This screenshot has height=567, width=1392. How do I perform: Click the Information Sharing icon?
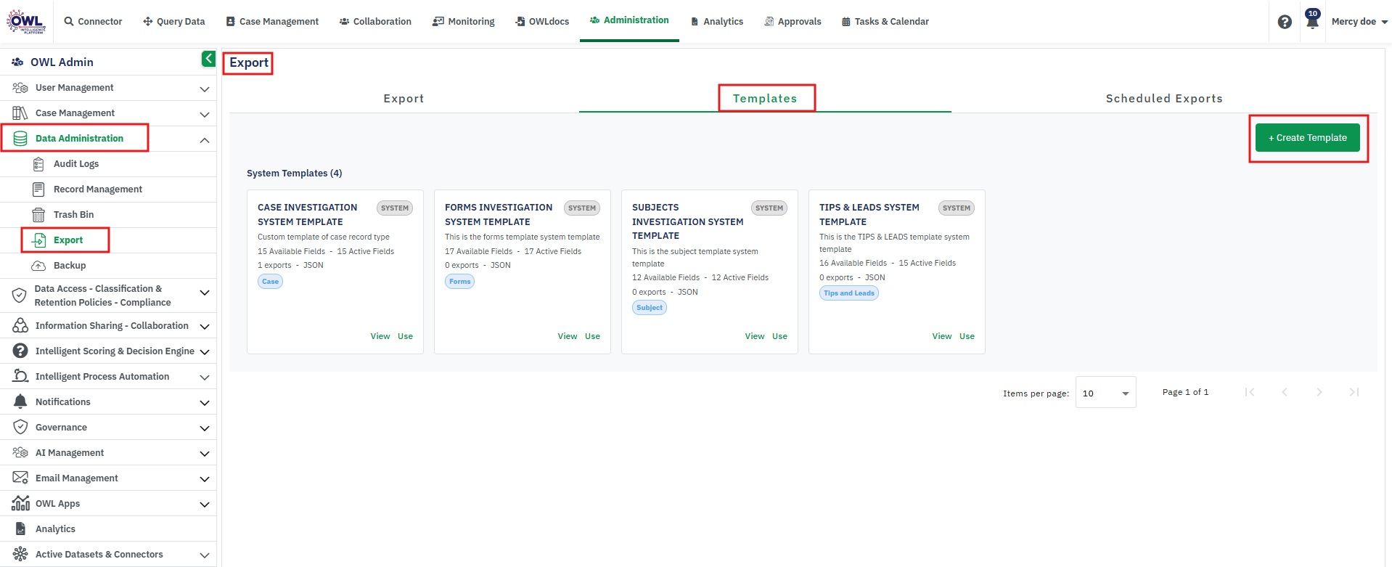[x=20, y=326]
